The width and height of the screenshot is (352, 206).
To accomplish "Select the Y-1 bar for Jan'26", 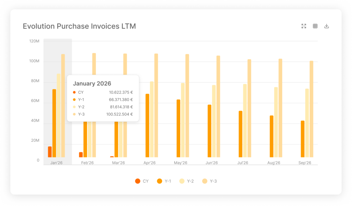I will (54, 123).
